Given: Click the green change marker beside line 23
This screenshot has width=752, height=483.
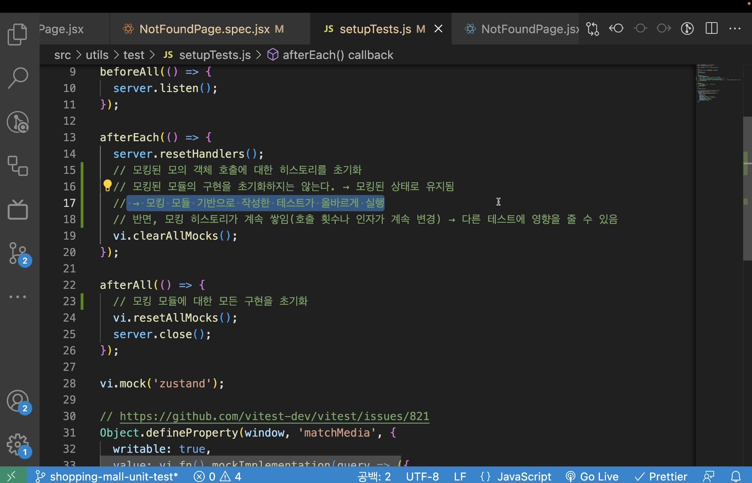Looking at the screenshot, I should [82, 301].
